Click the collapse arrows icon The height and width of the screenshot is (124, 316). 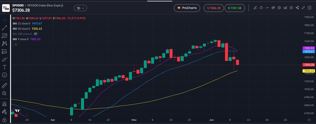(x=303, y=8)
